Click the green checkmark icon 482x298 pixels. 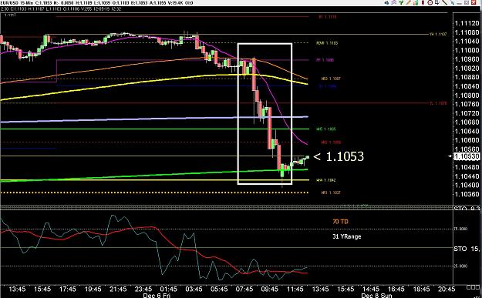pyautogui.click(x=401, y=3)
